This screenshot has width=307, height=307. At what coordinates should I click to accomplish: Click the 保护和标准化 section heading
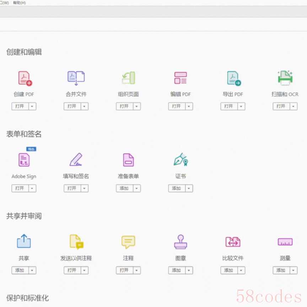pos(27,298)
